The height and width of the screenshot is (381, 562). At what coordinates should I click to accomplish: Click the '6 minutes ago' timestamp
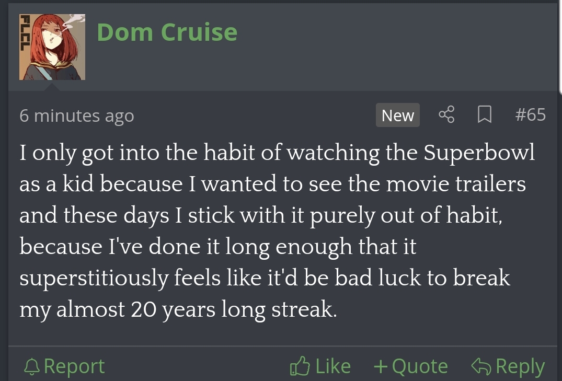tap(76, 116)
